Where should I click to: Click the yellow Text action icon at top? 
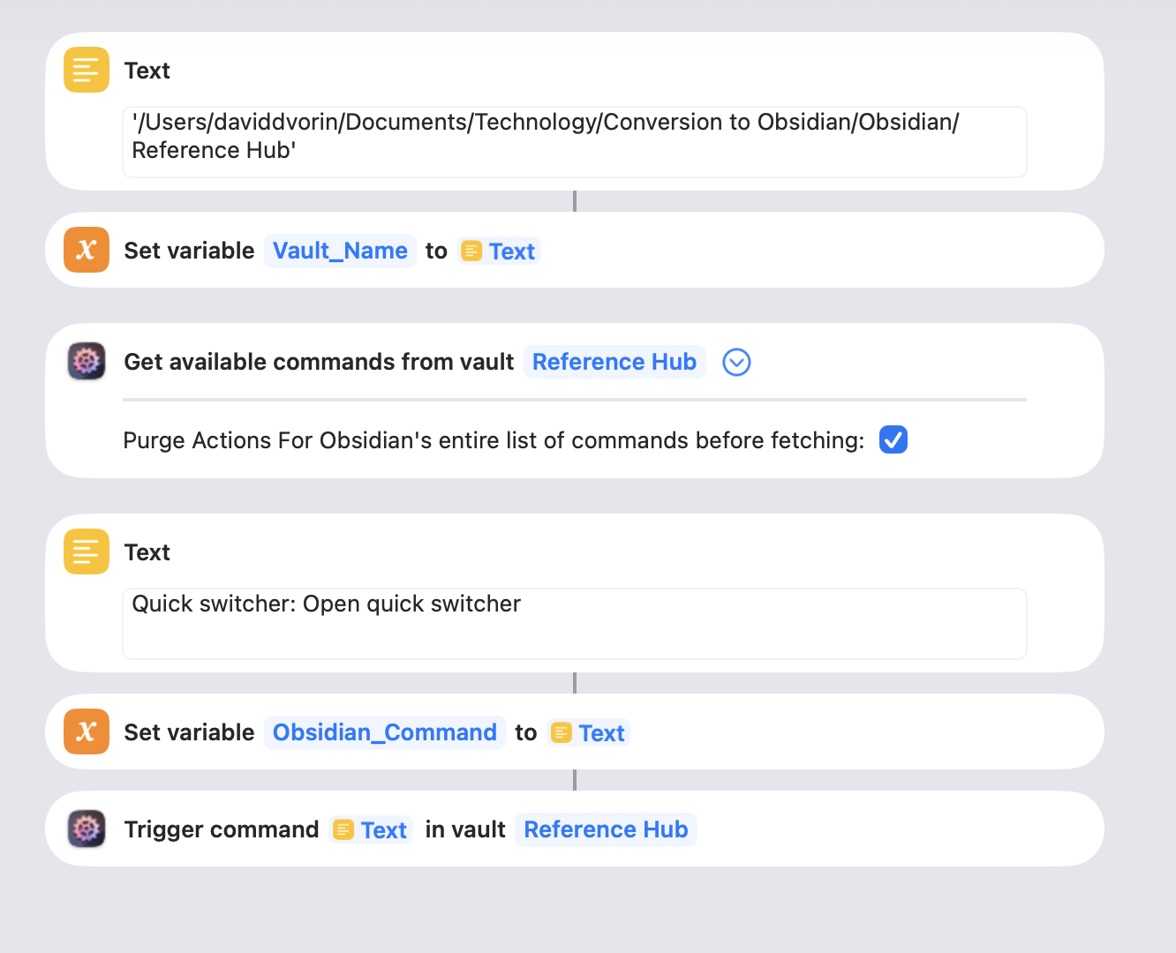(87, 70)
